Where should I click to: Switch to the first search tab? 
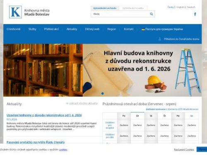[105, 8]
